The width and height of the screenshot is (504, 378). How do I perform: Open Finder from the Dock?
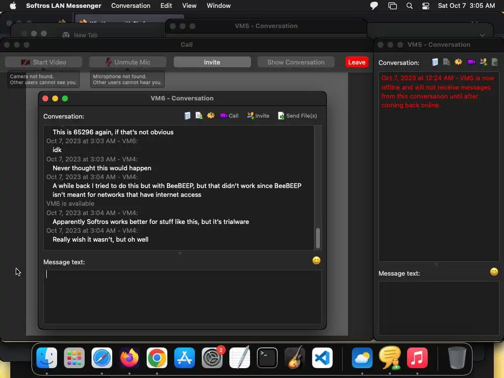point(47,358)
